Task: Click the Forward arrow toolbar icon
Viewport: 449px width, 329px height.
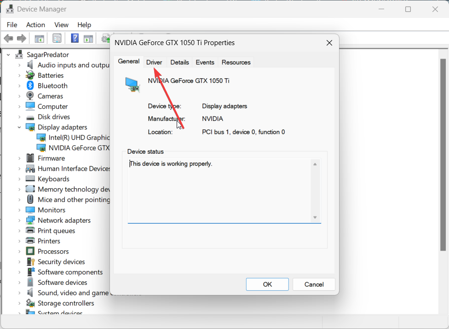Action: tap(22, 38)
